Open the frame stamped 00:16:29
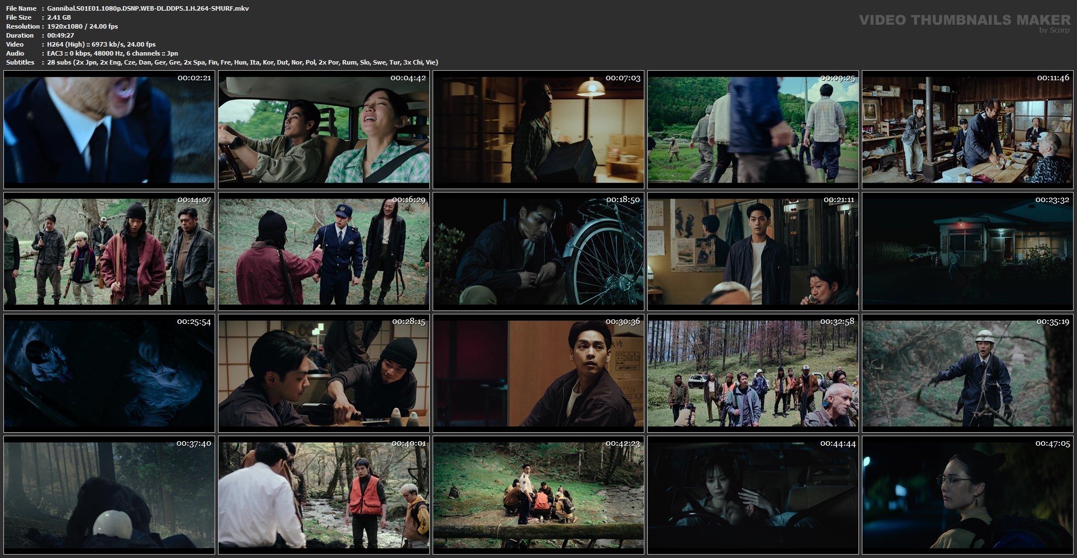This screenshot has height=558, width=1077. tap(324, 251)
